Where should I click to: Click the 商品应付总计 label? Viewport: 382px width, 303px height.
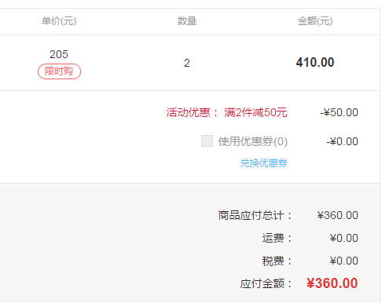[251, 215]
